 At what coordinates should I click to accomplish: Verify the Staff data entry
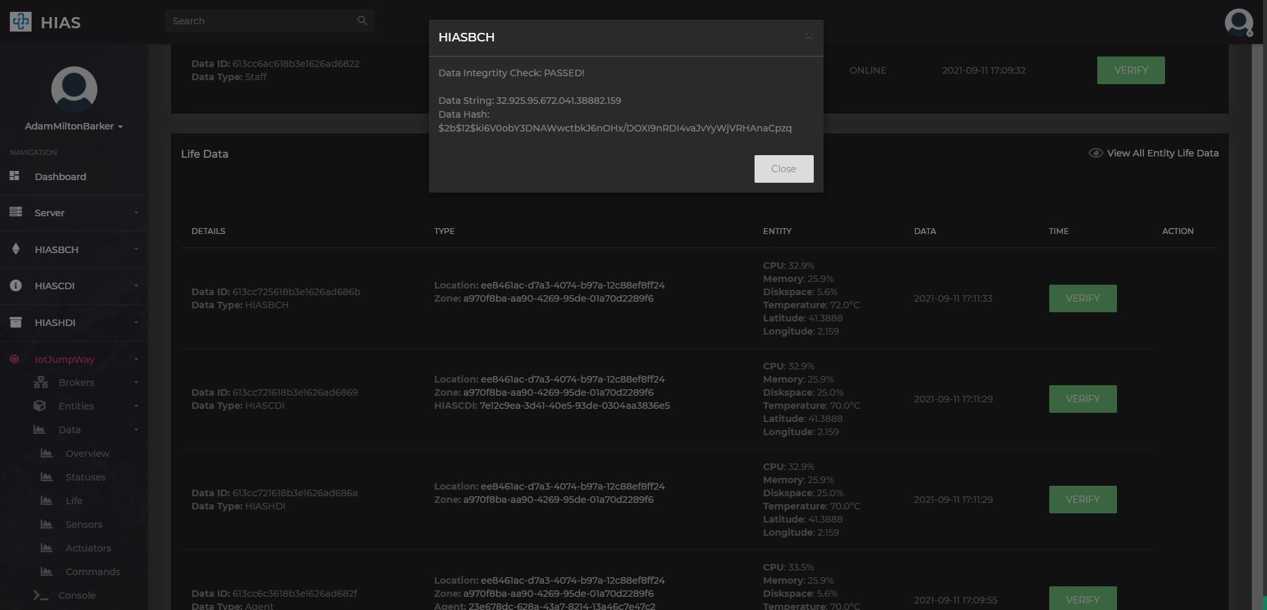[1131, 70]
